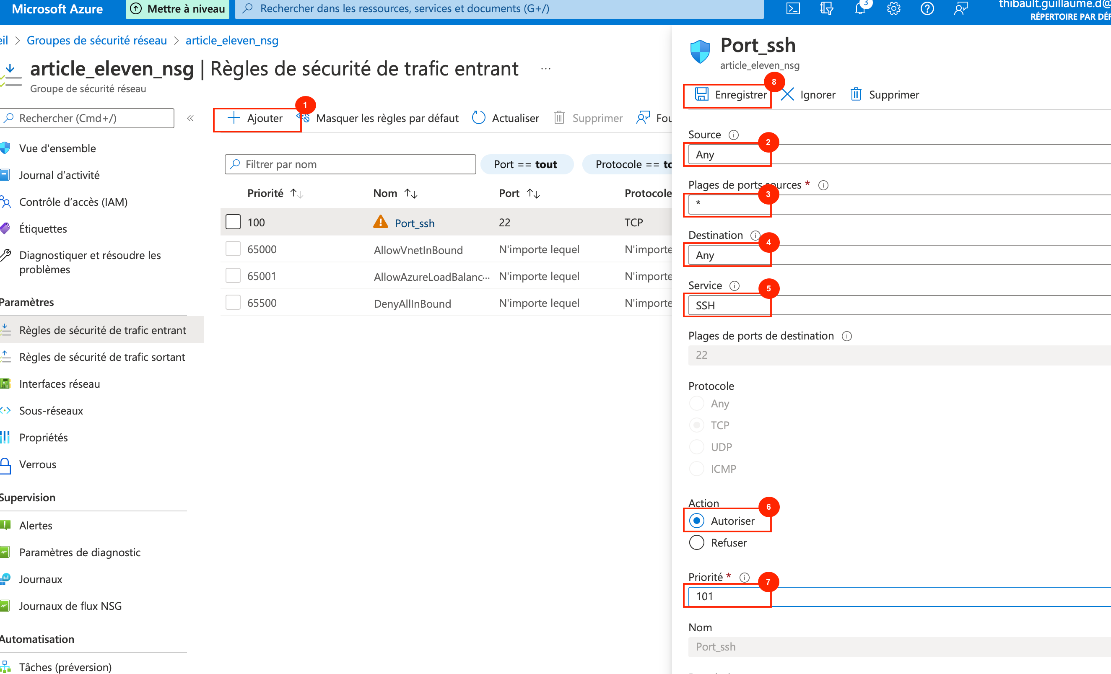
Task: Click the help question mark icon
Action: tap(927, 8)
